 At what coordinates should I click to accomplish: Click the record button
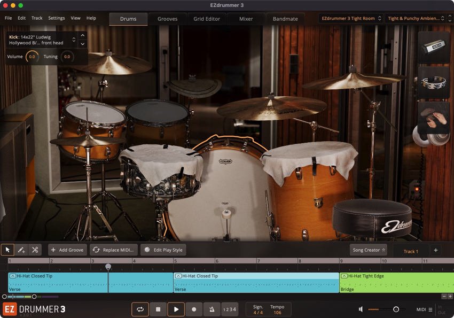pos(194,309)
